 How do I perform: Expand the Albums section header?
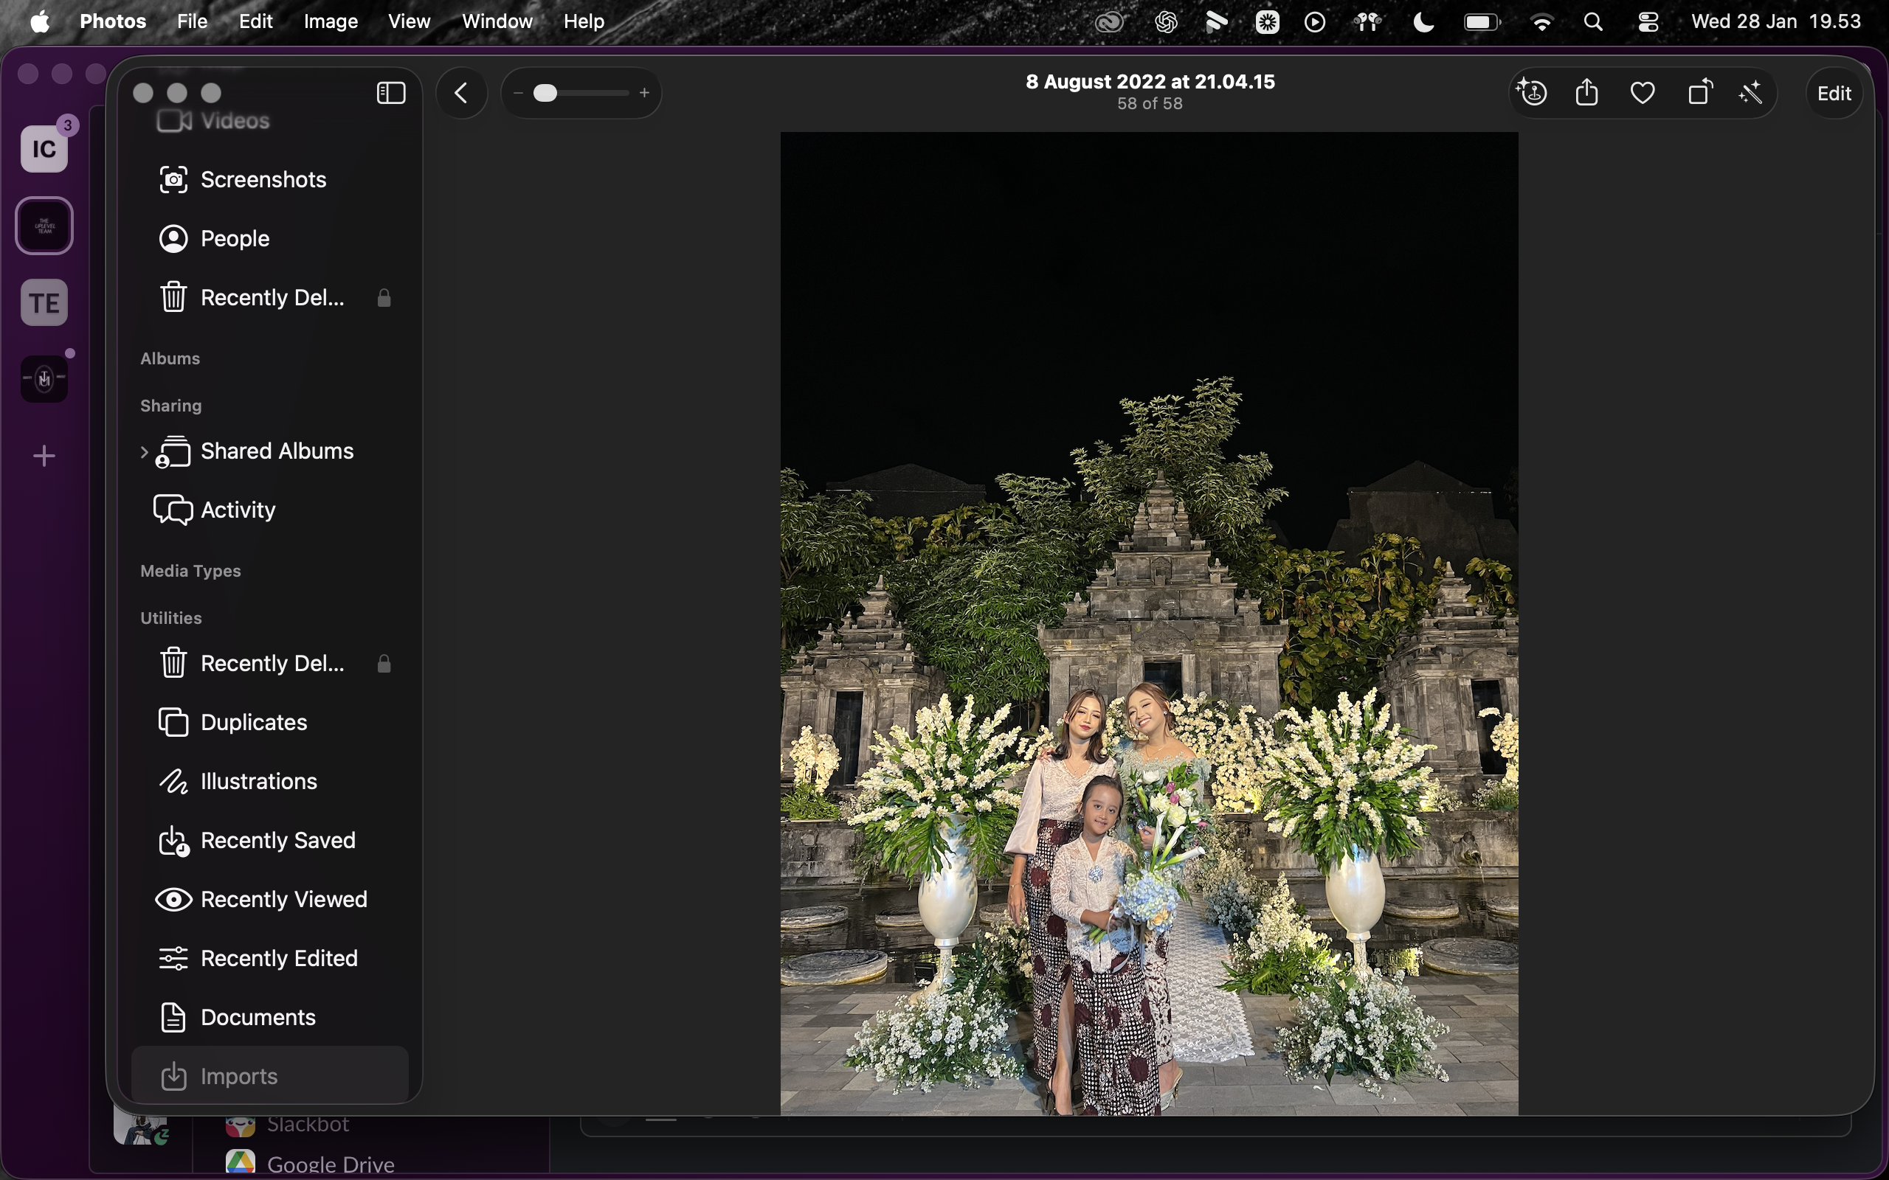coord(170,358)
